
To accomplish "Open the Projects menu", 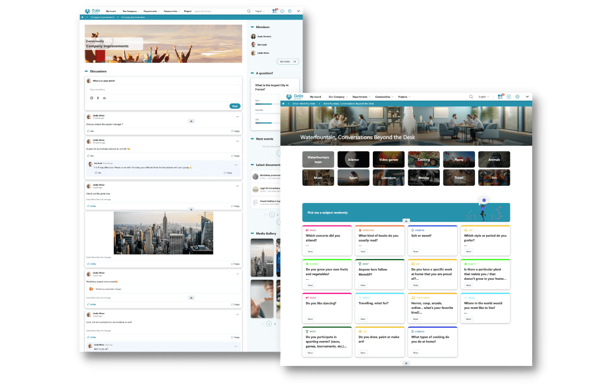I will click(x=403, y=96).
